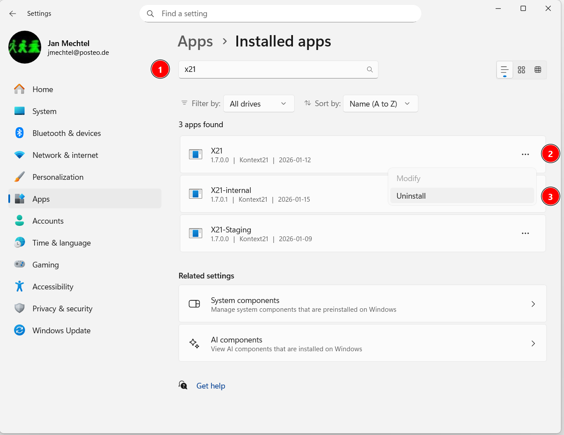Open Bluetooth & devices settings

[66, 133]
